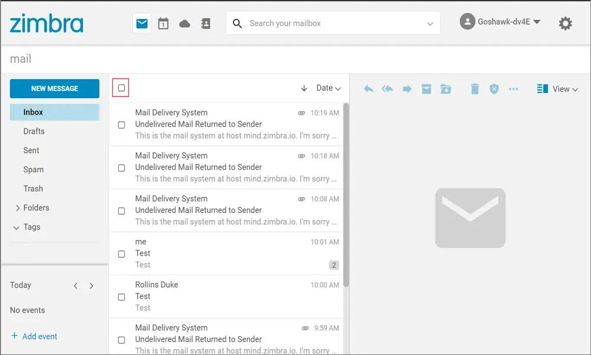
Task: Open the View dropdown
Action: point(565,89)
